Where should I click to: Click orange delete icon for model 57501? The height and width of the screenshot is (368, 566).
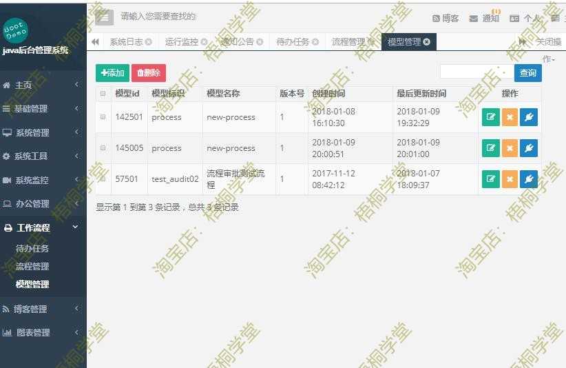click(x=510, y=179)
